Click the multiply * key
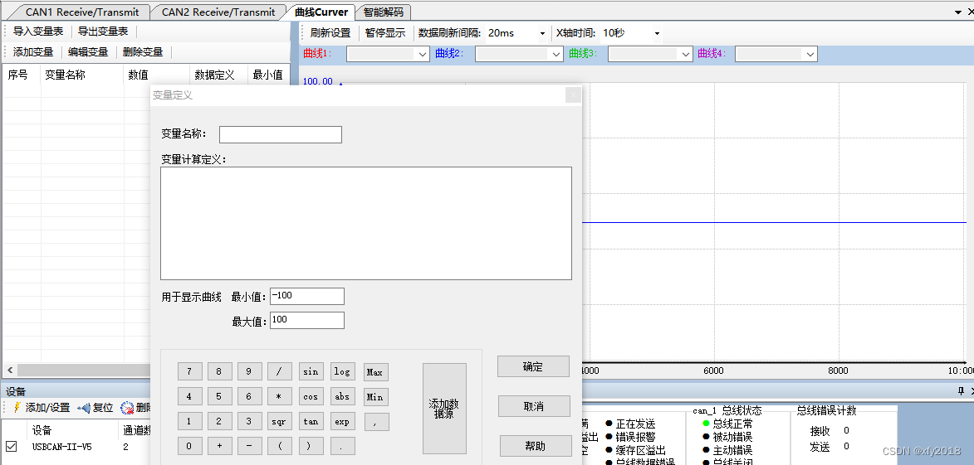This screenshot has height=465, width=974. click(280, 397)
